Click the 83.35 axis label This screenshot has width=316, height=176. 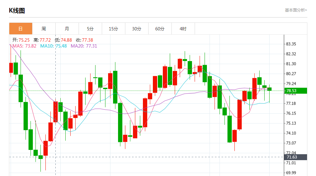pos(291,44)
